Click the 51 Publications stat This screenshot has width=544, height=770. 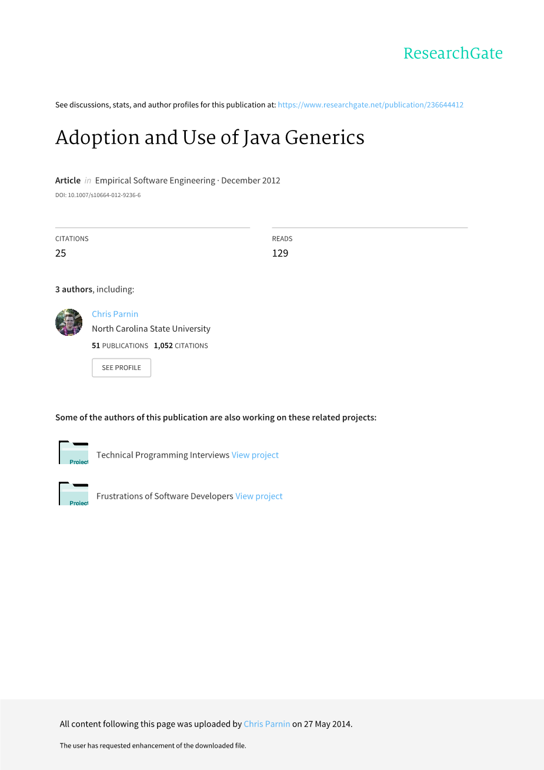(120, 346)
